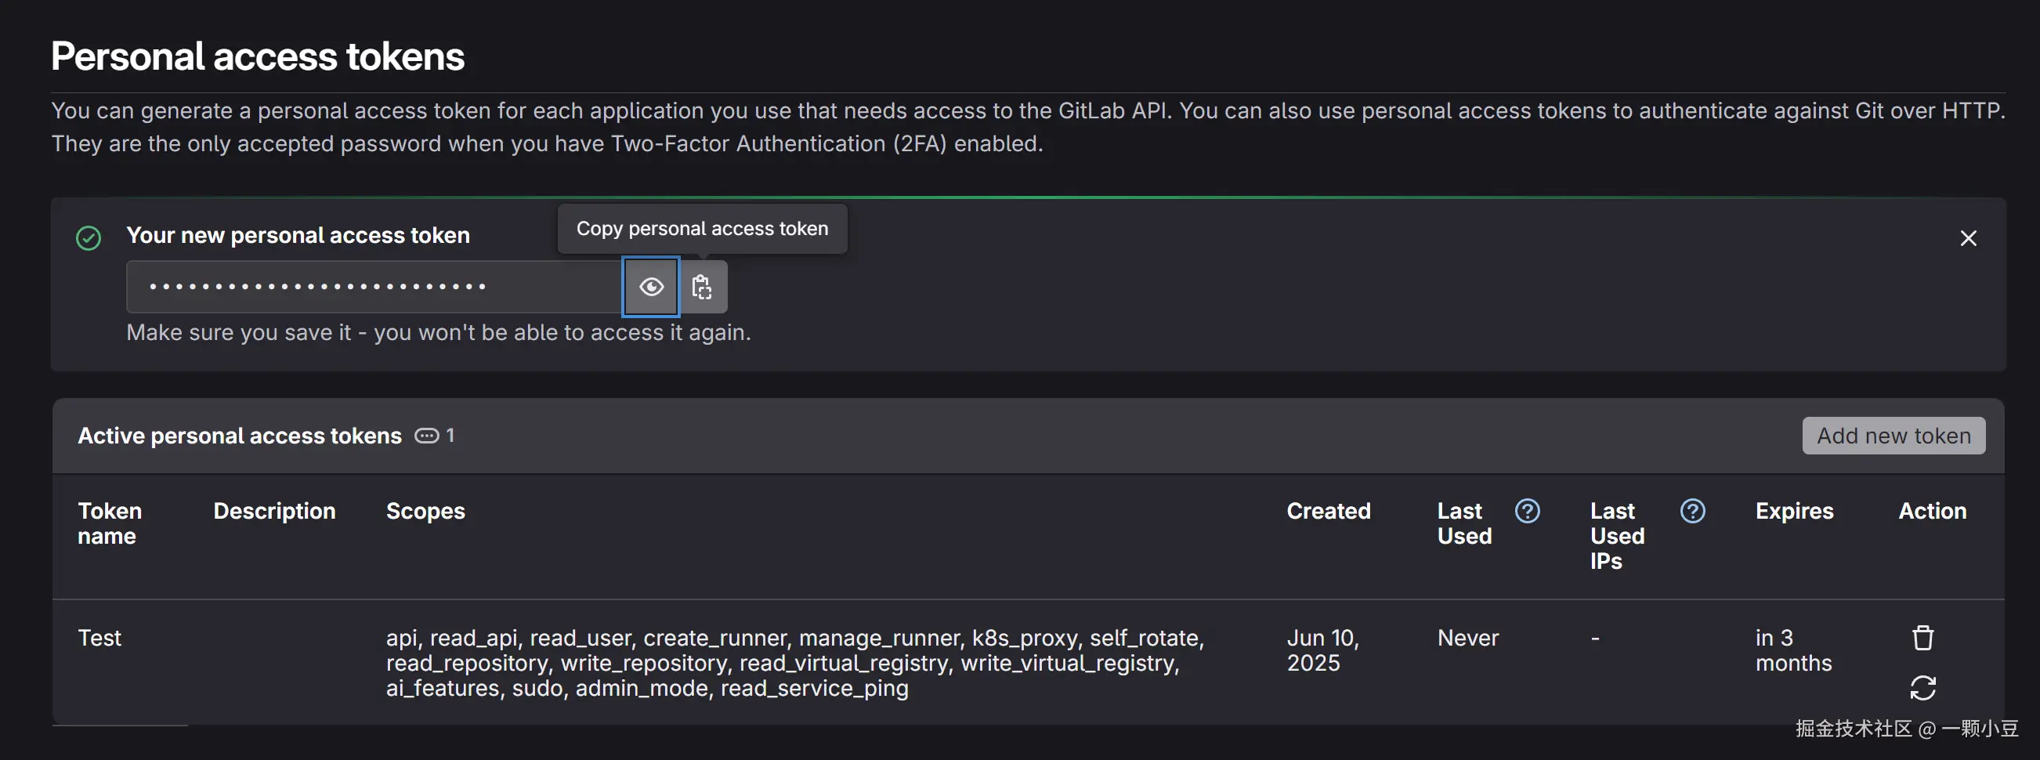Click the active token count badge icon
This screenshot has width=2040, height=760.
427,436
